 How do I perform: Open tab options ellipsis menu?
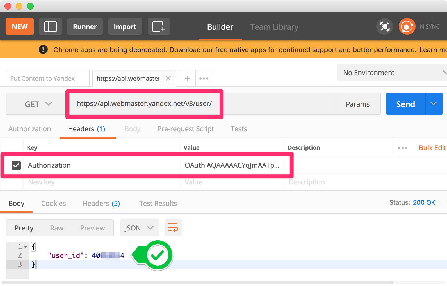point(204,79)
